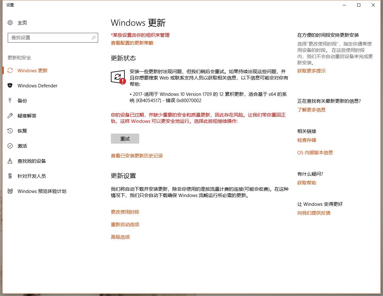Open 查看已安装更新历史记录 link
The width and height of the screenshot is (383, 296).
(137, 156)
